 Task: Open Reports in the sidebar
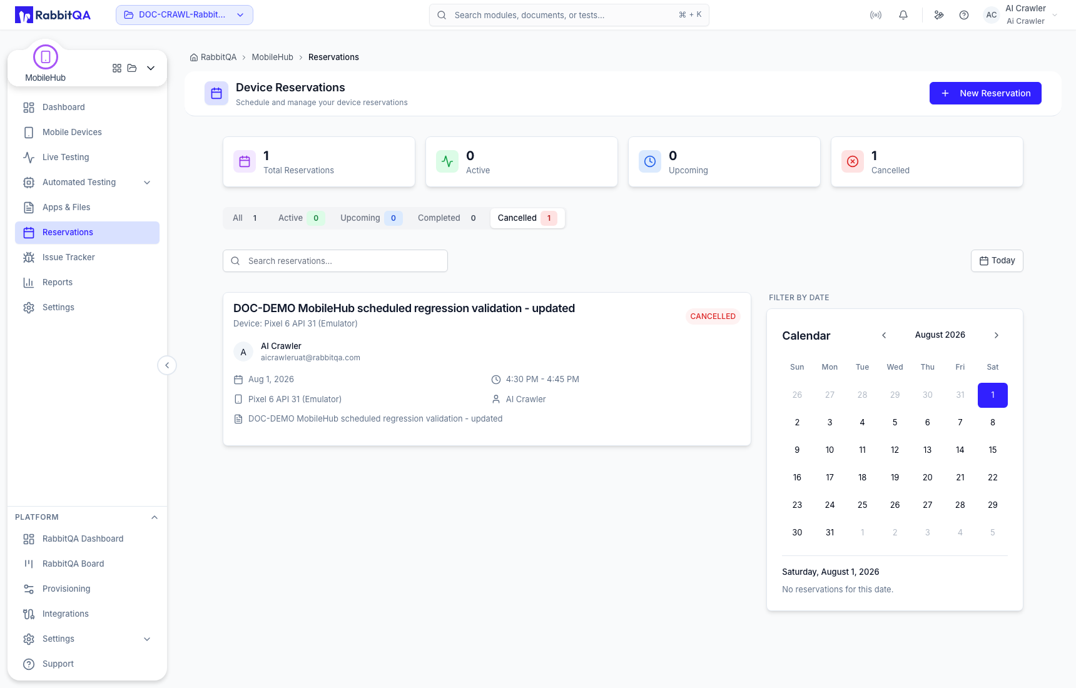[x=88, y=283]
